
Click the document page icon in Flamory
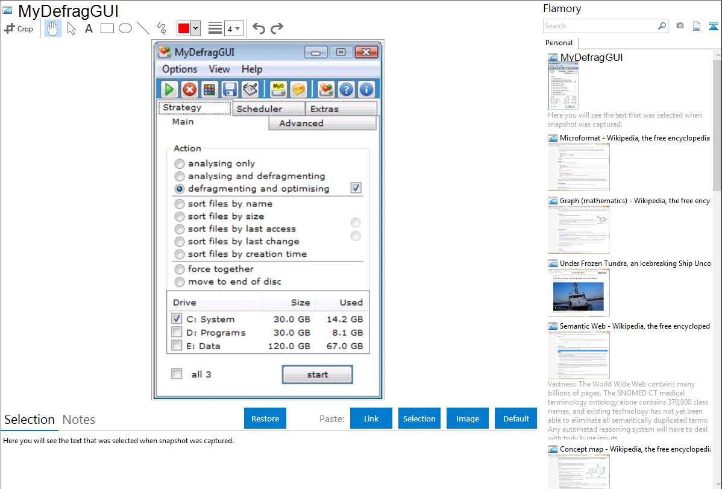697,26
